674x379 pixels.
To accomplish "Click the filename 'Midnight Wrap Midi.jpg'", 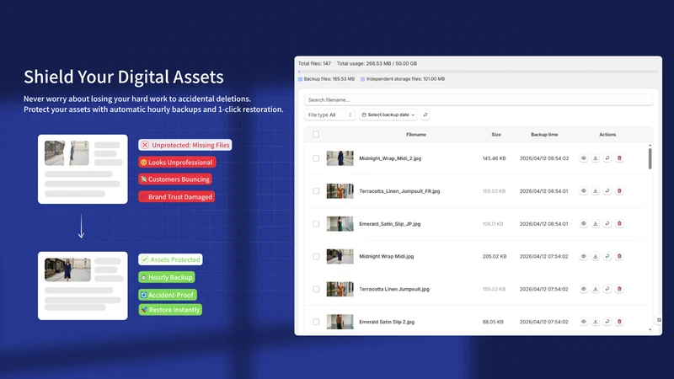I will pos(387,256).
